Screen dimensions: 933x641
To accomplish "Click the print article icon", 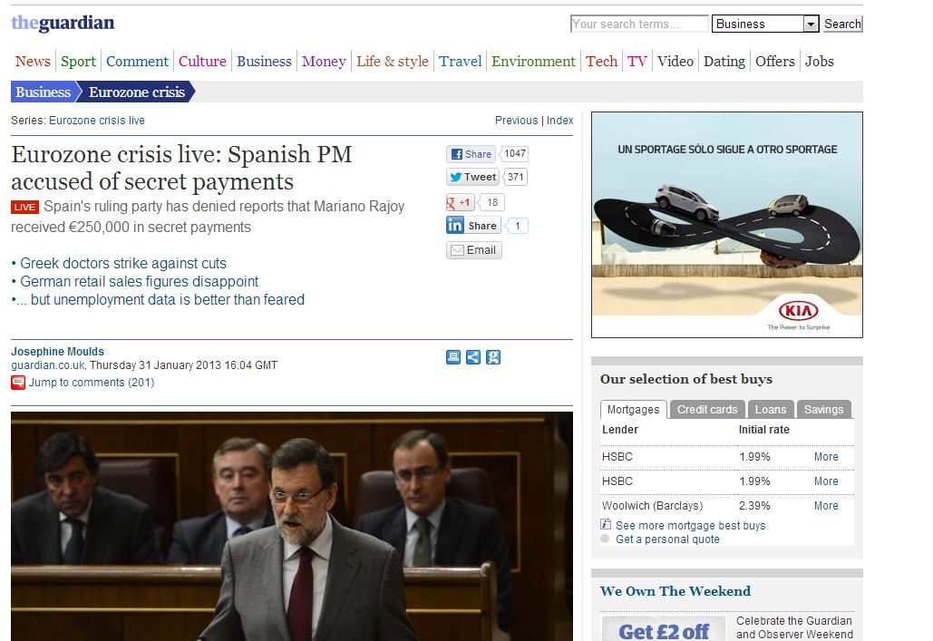I will [453, 357].
